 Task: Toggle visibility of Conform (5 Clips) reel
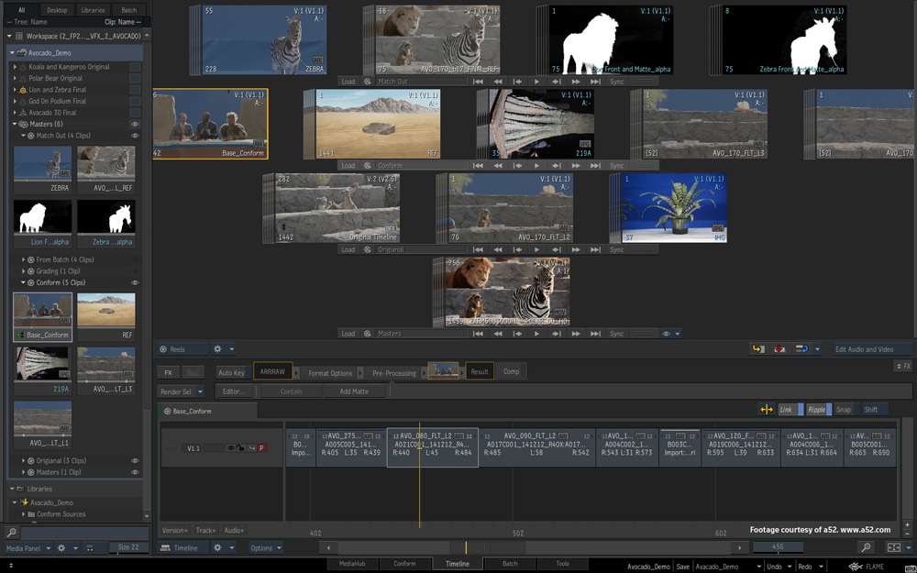point(135,282)
